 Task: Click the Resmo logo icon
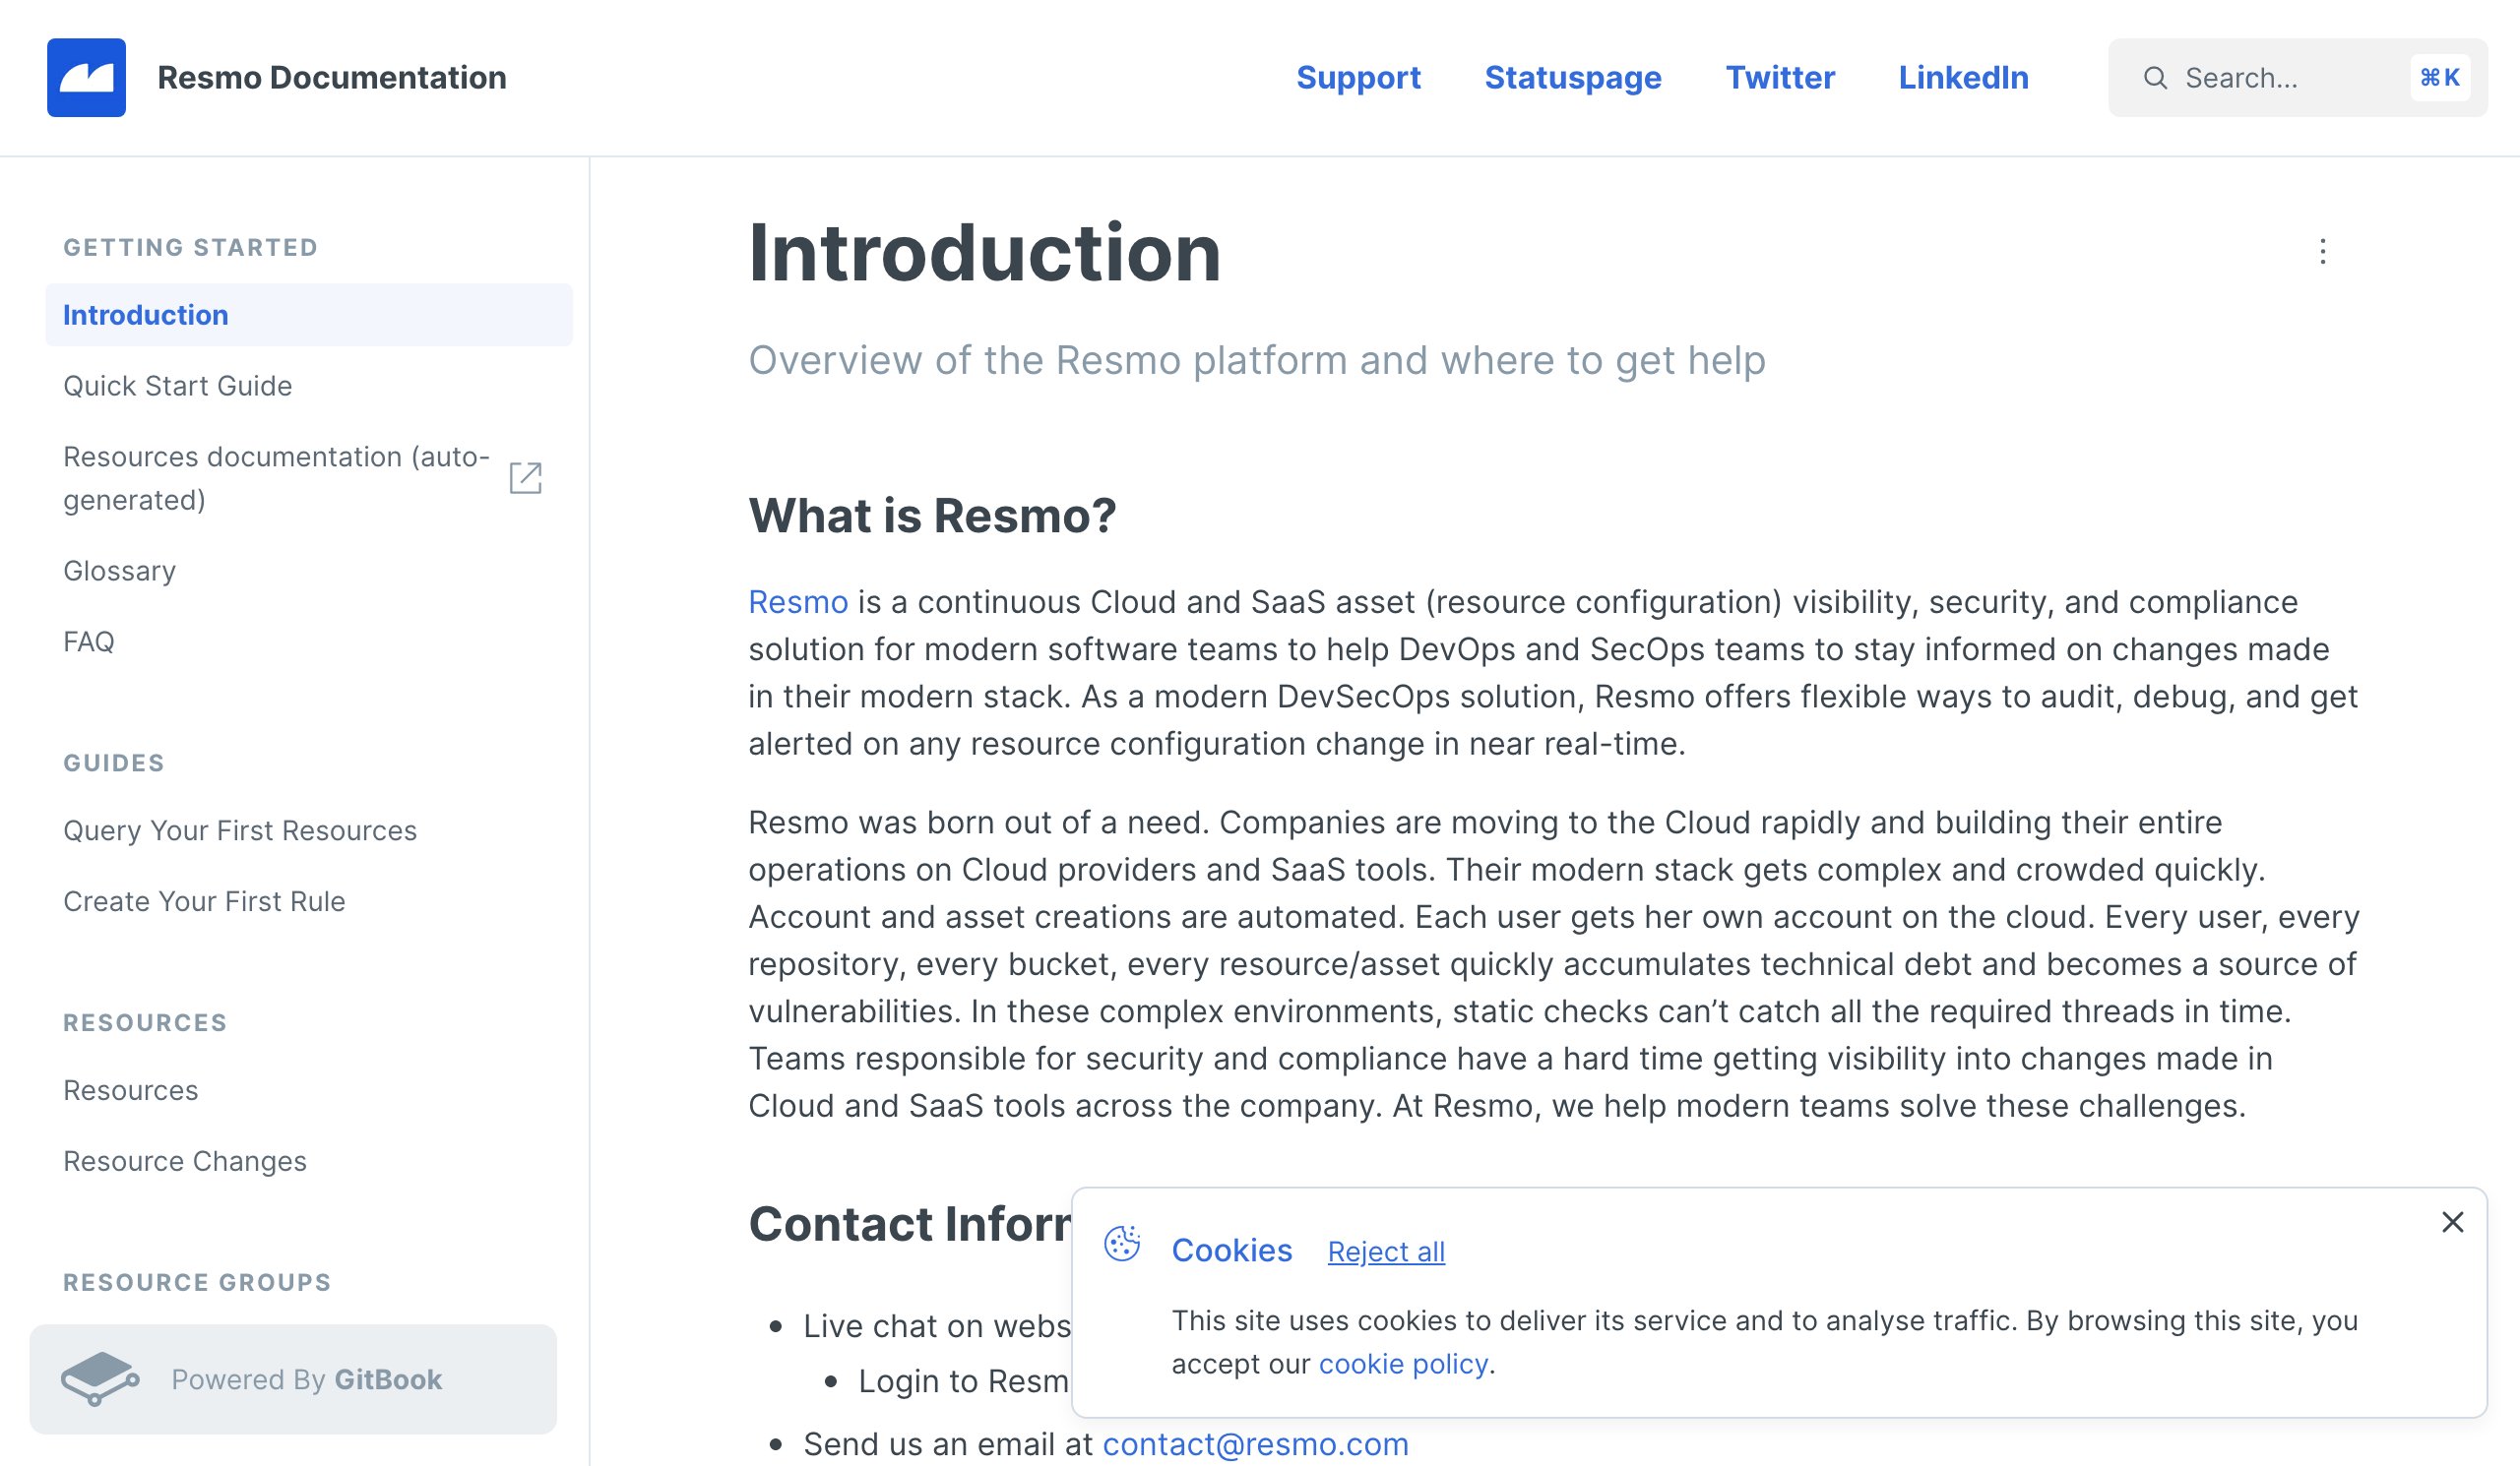tap(86, 78)
